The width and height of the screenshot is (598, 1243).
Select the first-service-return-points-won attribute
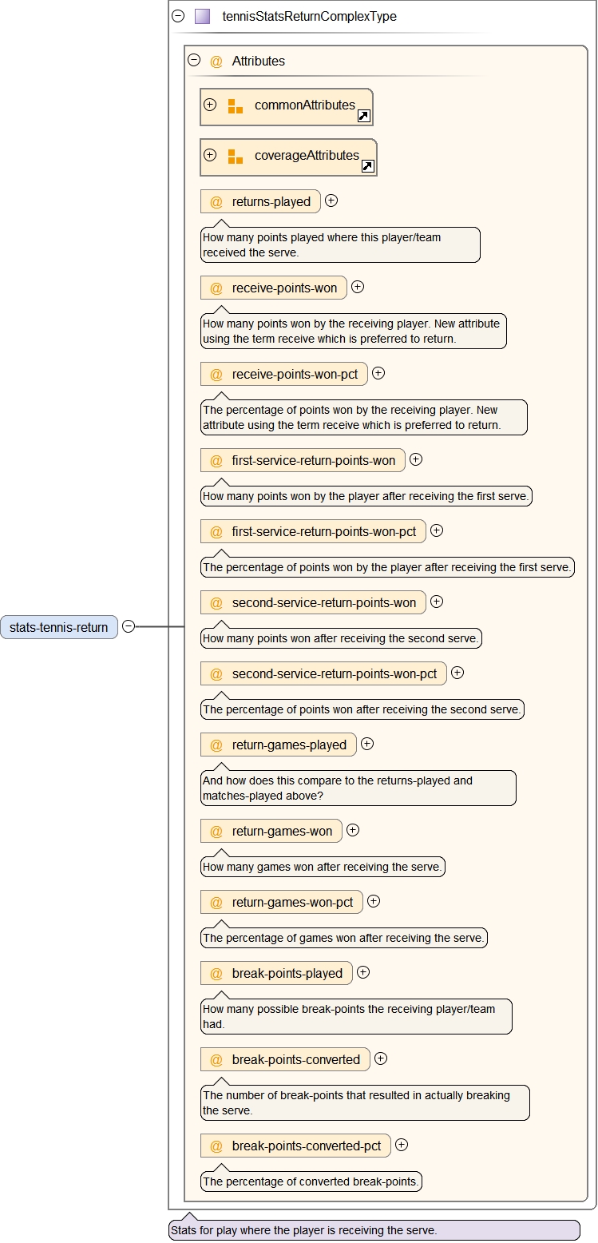pyautogui.click(x=313, y=460)
